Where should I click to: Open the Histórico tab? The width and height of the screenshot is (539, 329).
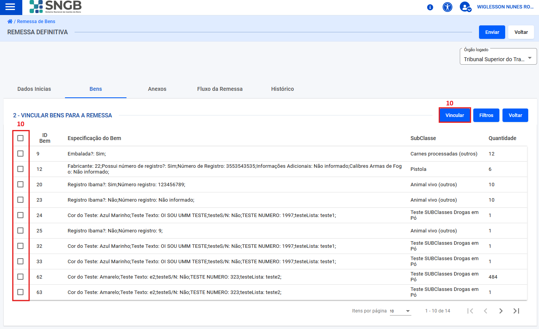pyautogui.click(x=283, y=89)
